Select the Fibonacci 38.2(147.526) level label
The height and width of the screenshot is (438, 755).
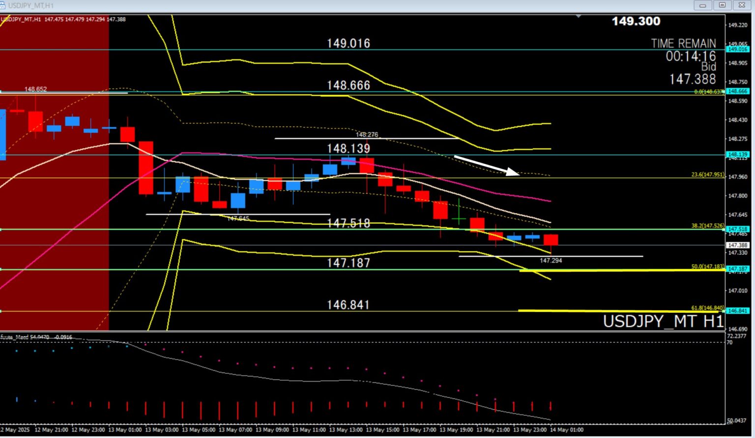[x=707, y=226]
